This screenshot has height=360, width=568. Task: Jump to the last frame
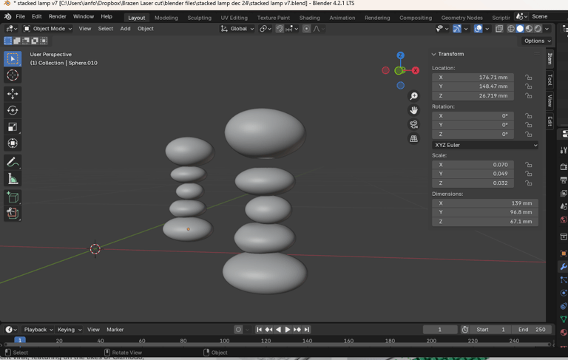click(307, 330)
